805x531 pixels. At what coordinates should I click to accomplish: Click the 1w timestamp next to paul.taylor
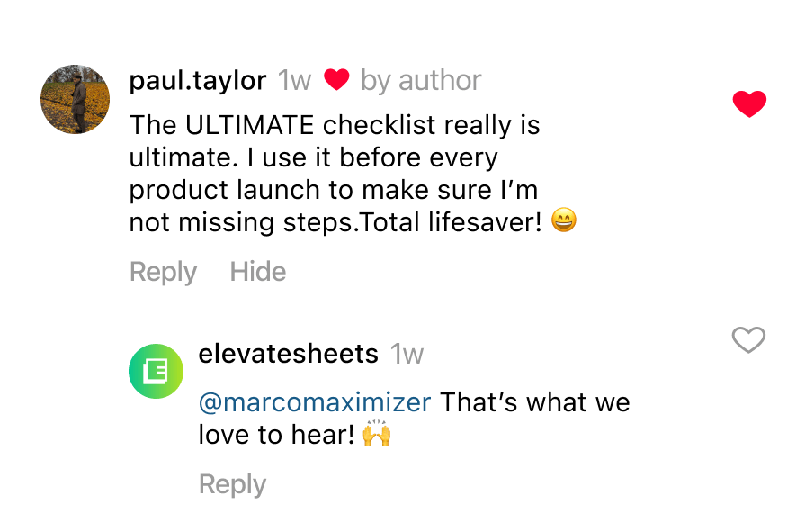pyautogui.click(x=294, y=81)
